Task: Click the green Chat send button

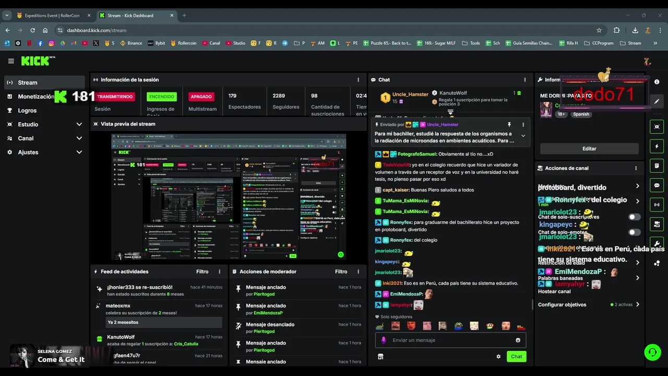Action: pyautogui.click(x=516, y=357)
